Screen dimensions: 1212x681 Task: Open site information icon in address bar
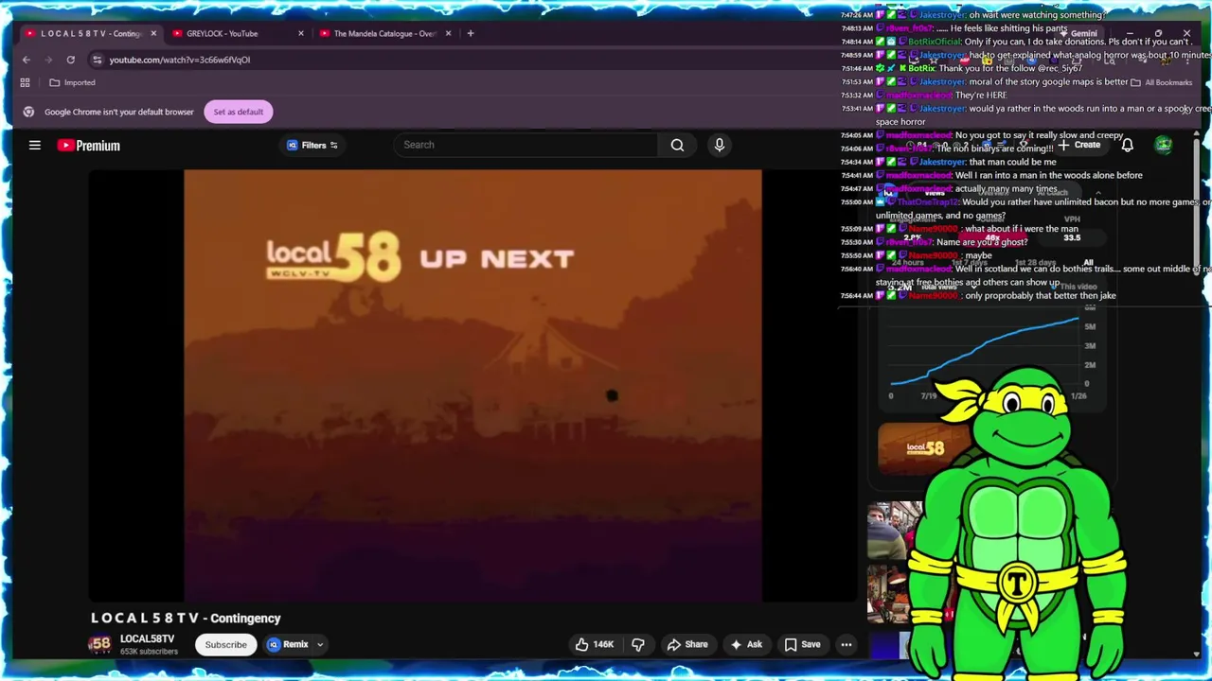[x=97, y=60]
